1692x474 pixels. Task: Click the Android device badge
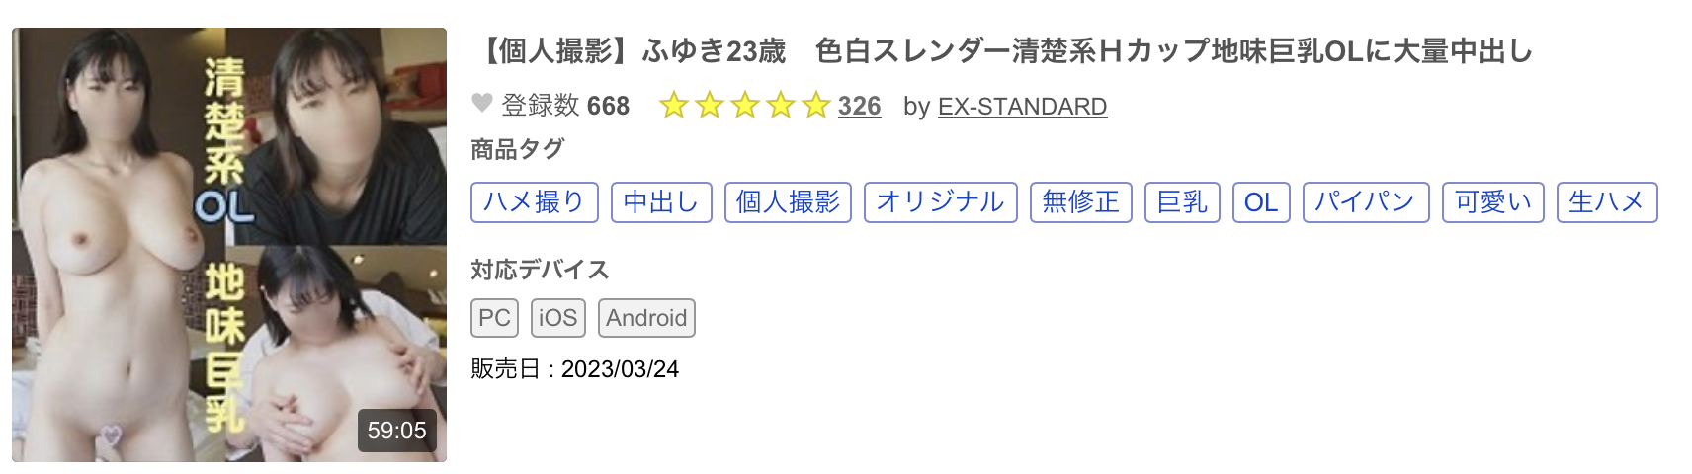tap(646, 318)
